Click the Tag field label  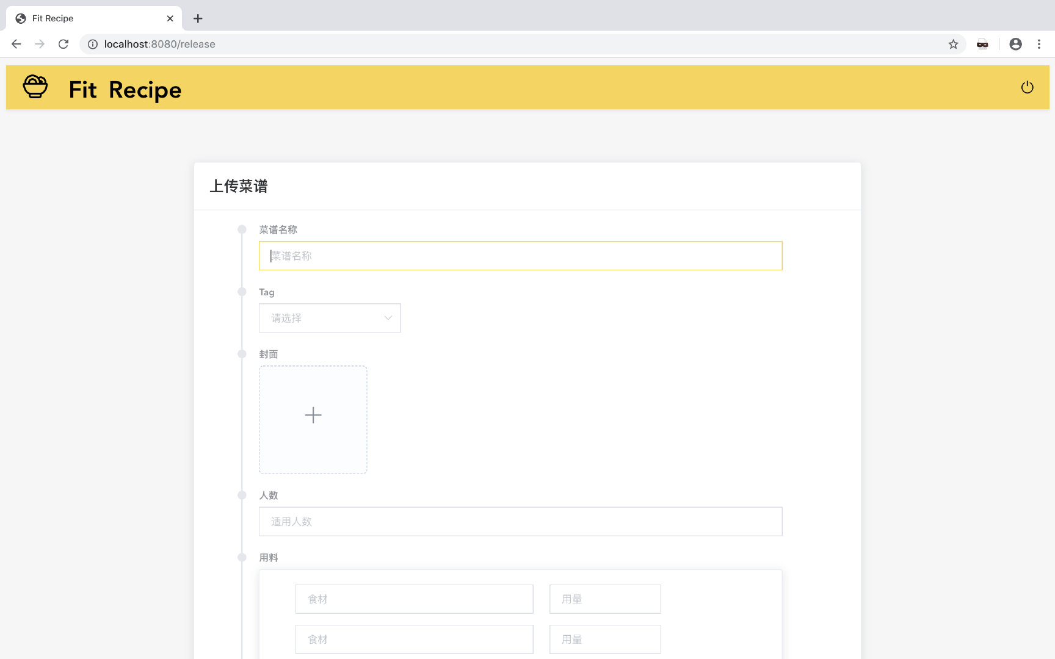267,292
